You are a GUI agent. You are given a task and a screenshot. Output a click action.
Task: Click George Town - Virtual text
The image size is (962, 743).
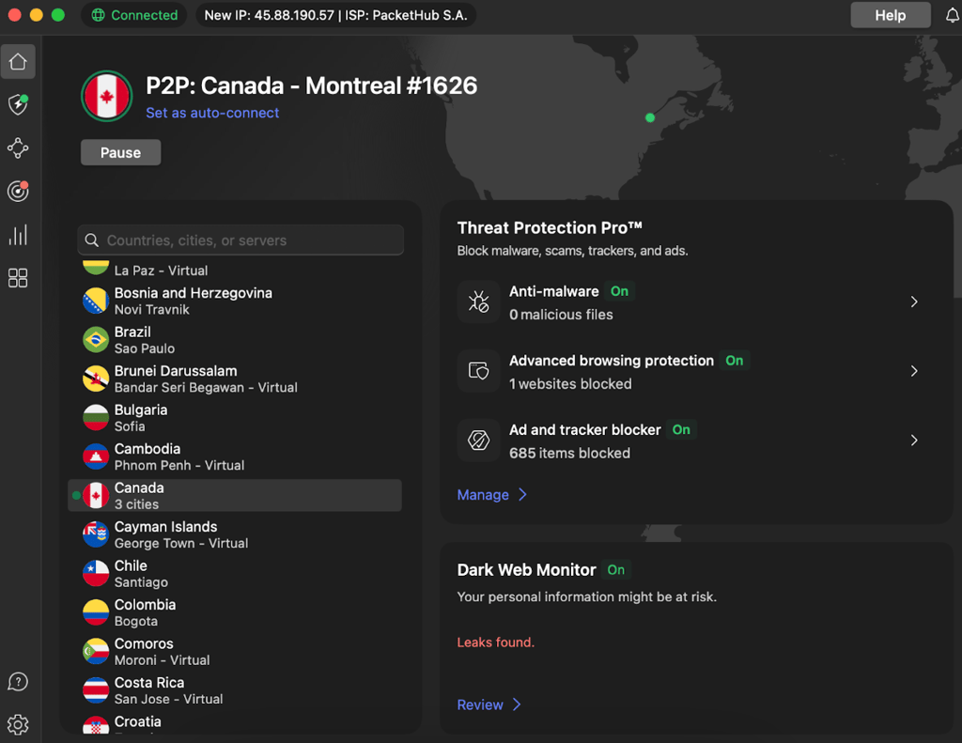(181, 543)
